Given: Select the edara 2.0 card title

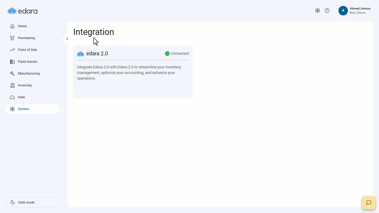Looking at the screenshot, I should click(x=97, y=54).
